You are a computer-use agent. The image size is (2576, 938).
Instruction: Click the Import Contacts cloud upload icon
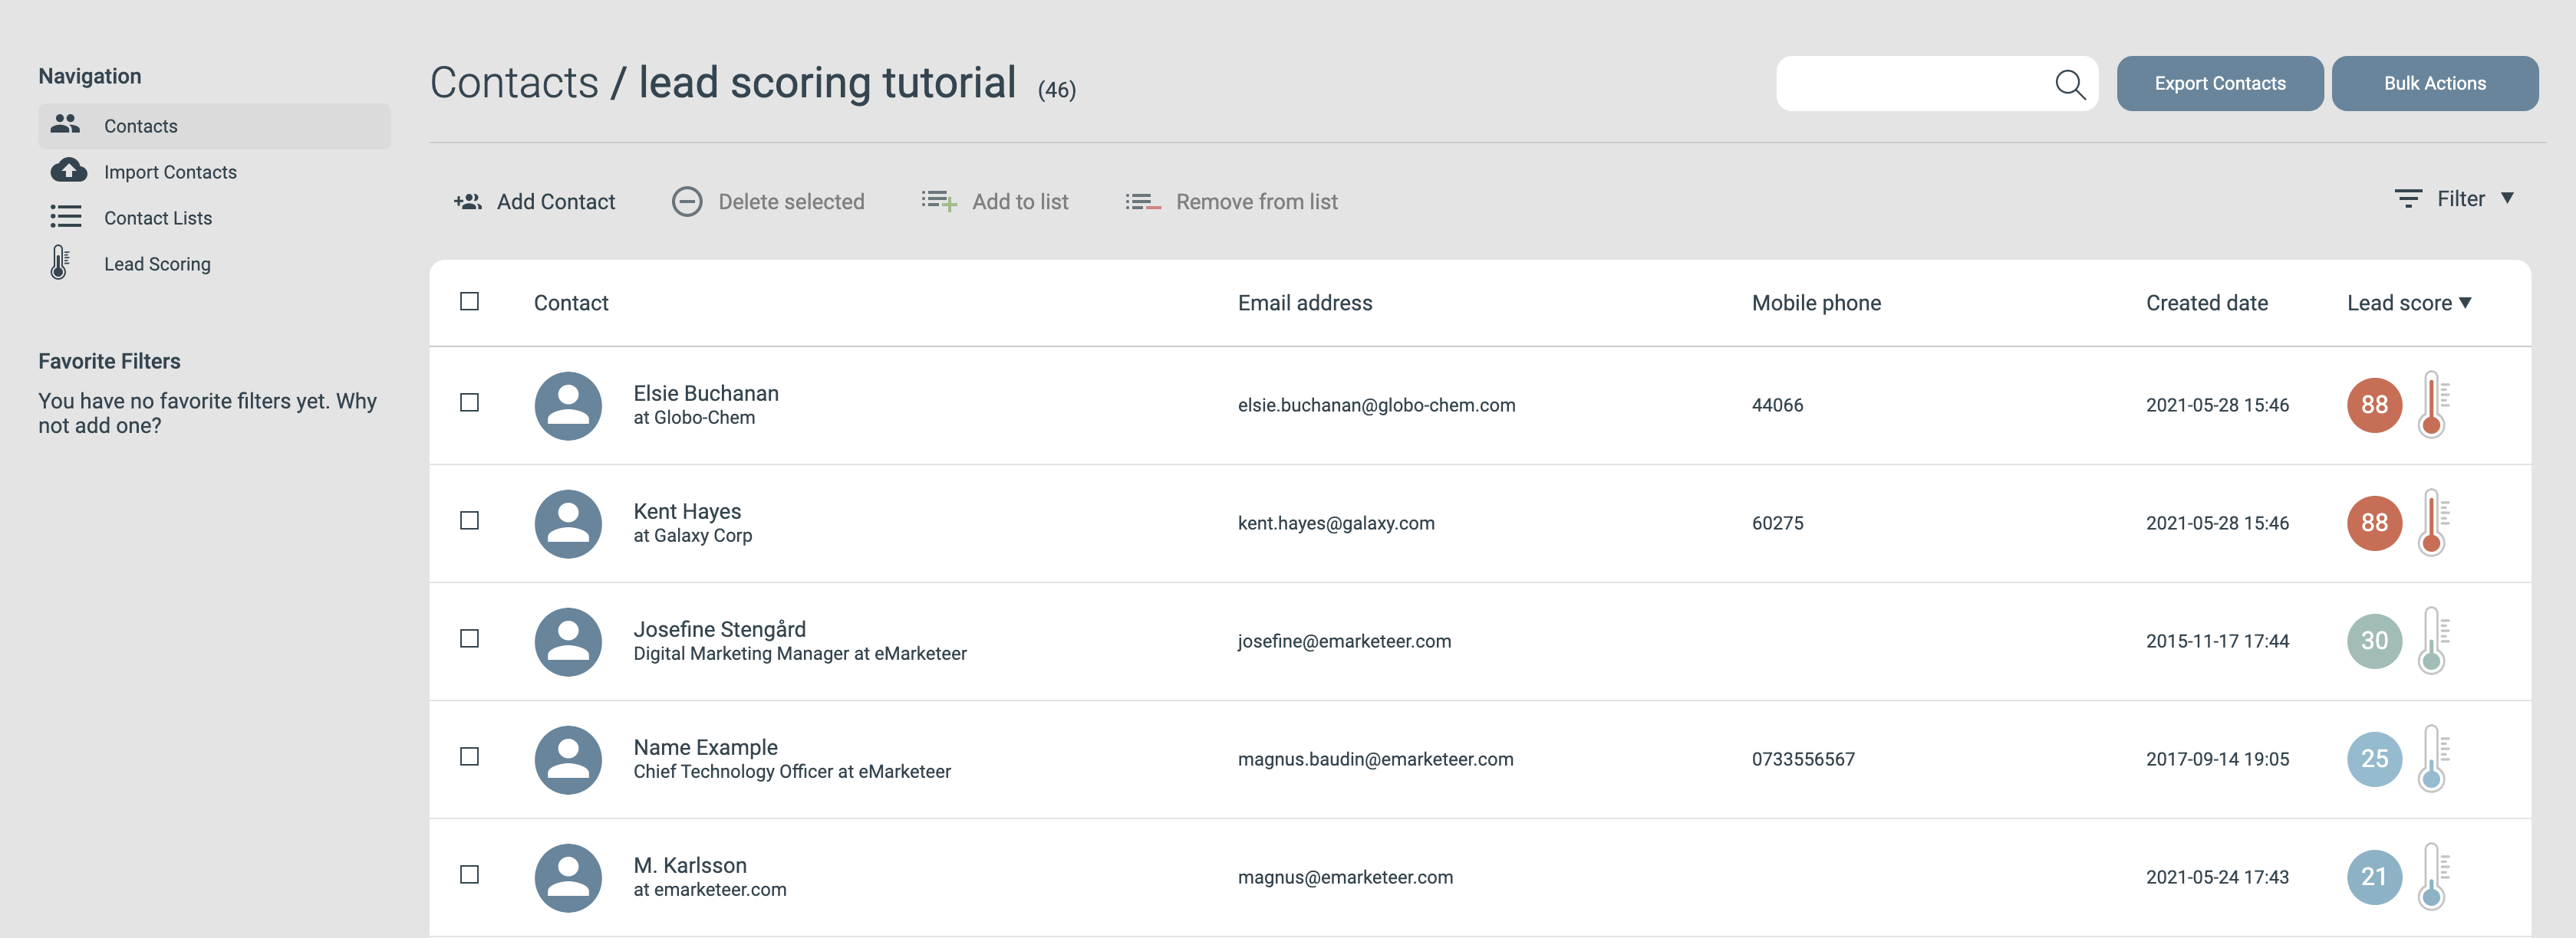[x=68, y=170]
